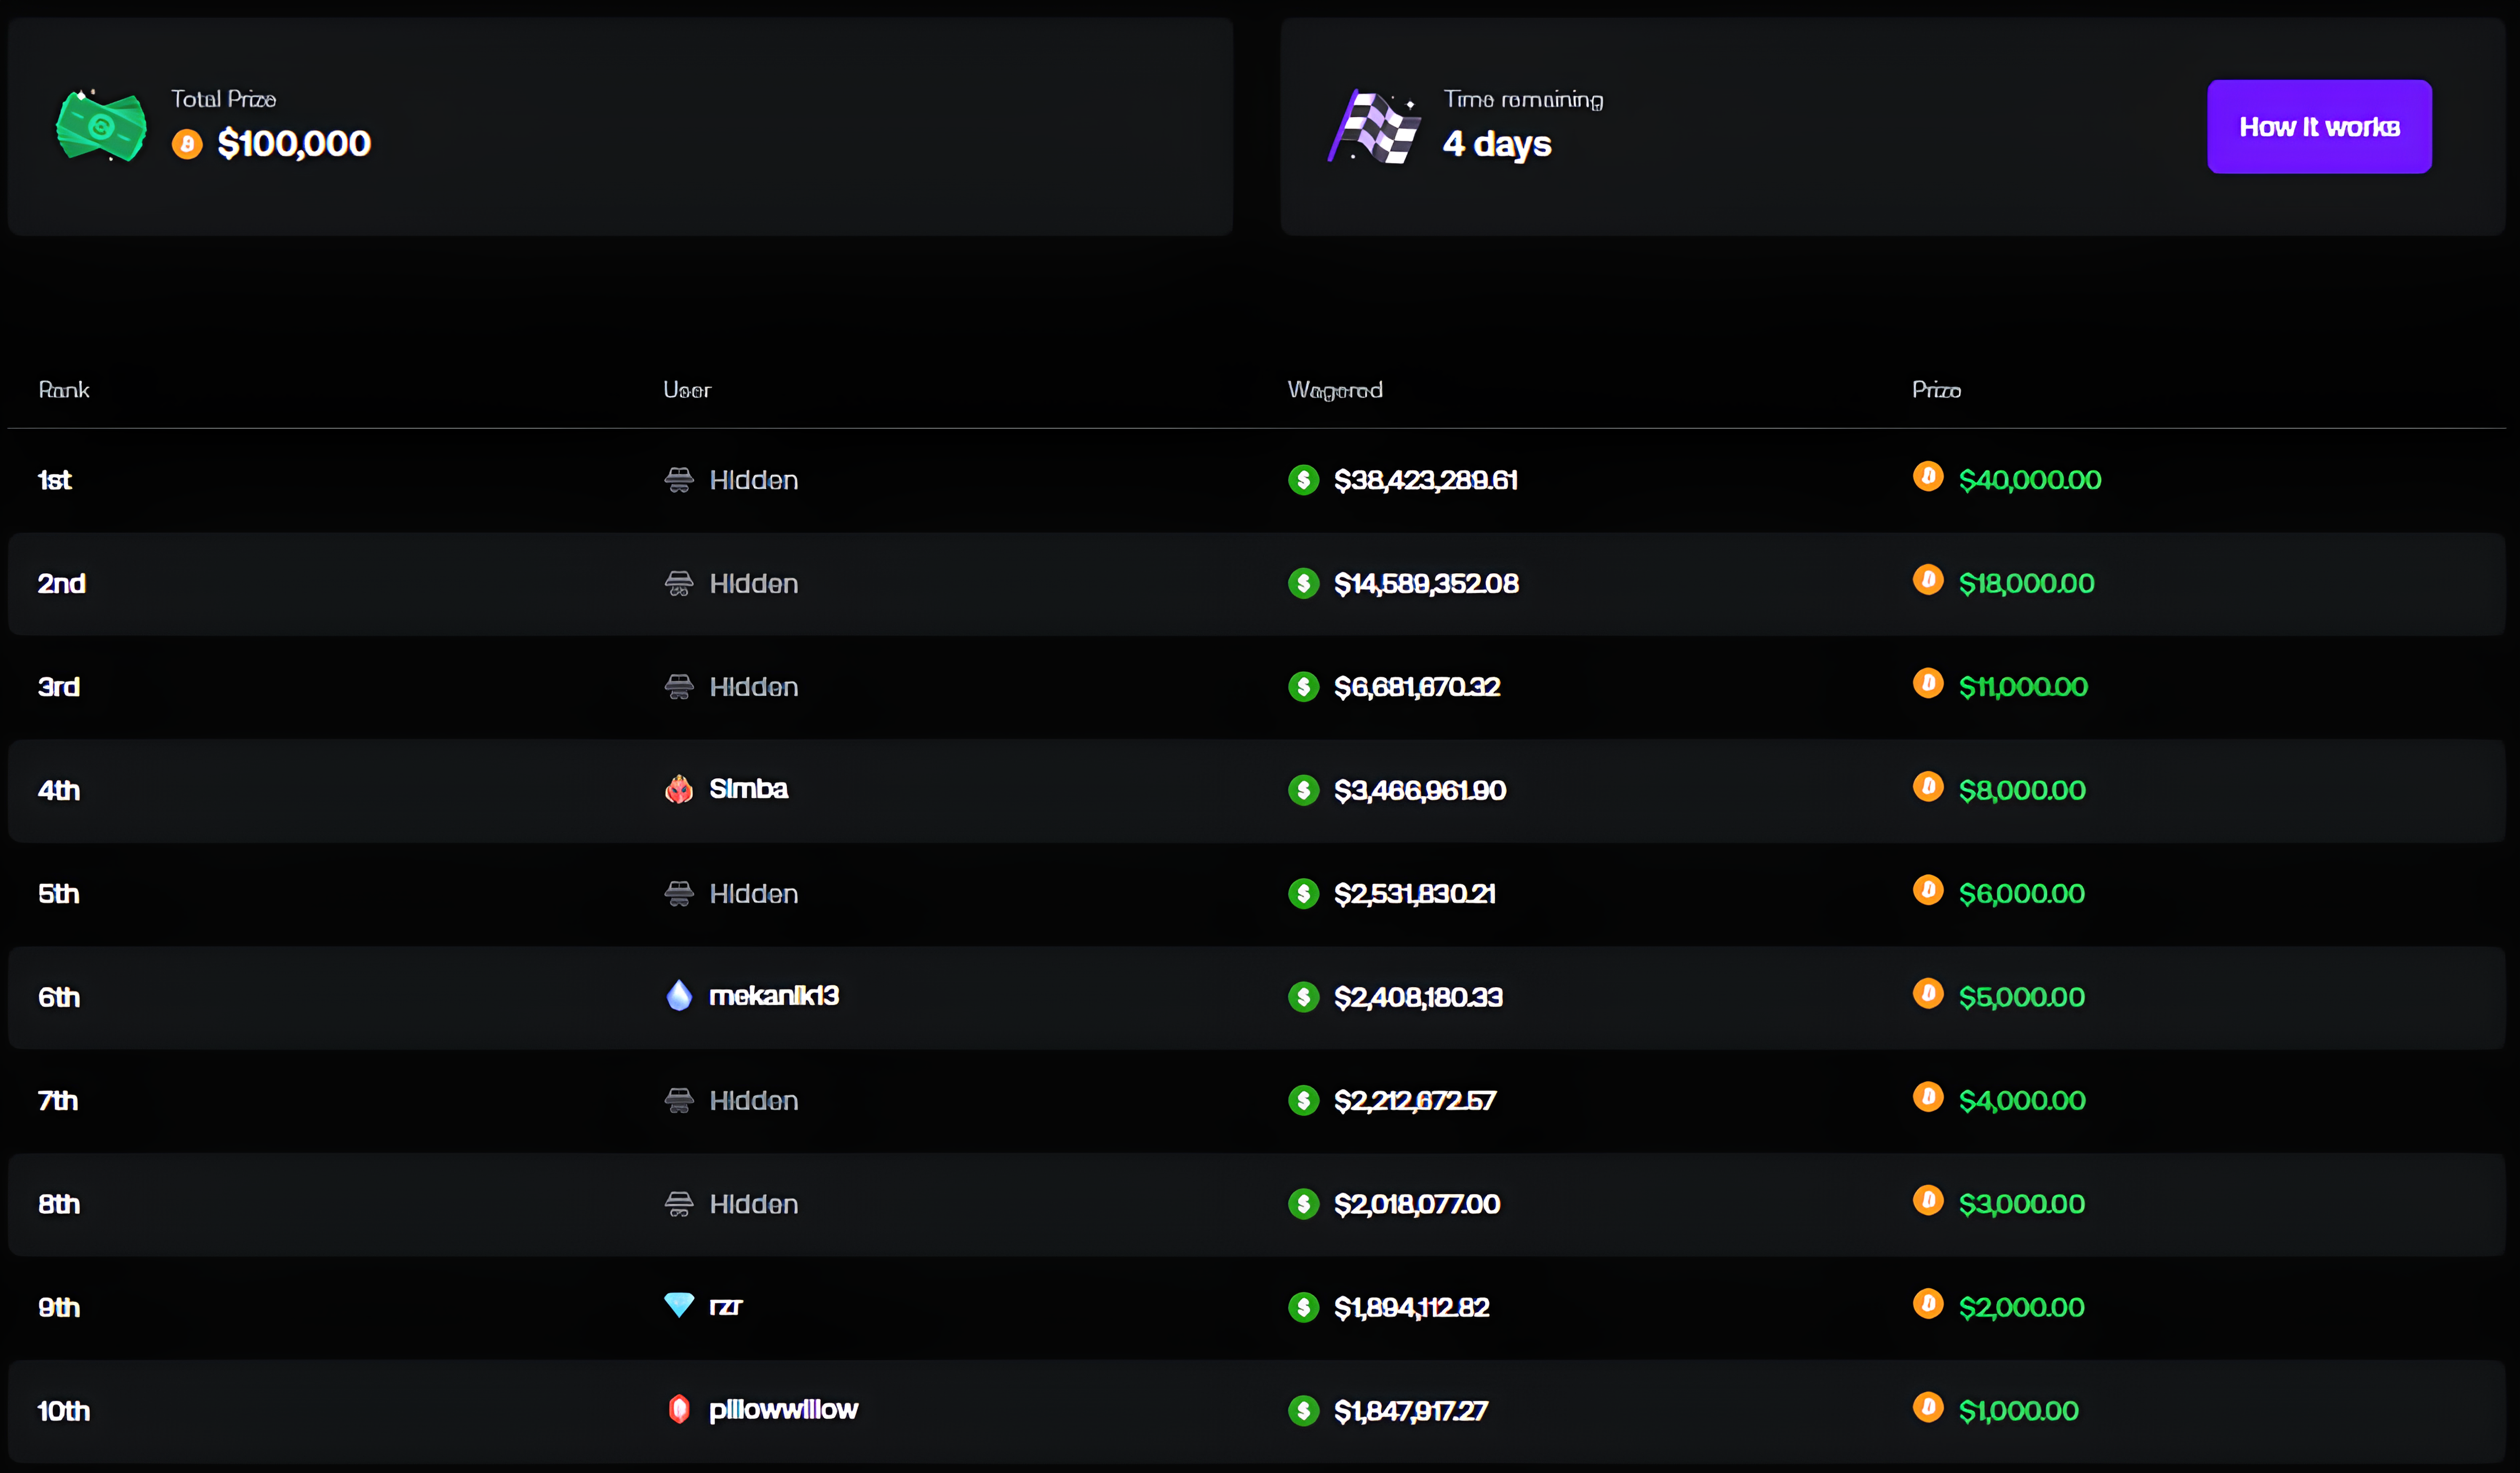Click the Rank column header

coord(64,390)
